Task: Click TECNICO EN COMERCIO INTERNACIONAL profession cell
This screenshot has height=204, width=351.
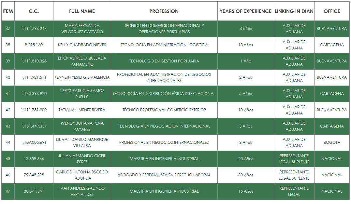Action: (x=164, y=29)
